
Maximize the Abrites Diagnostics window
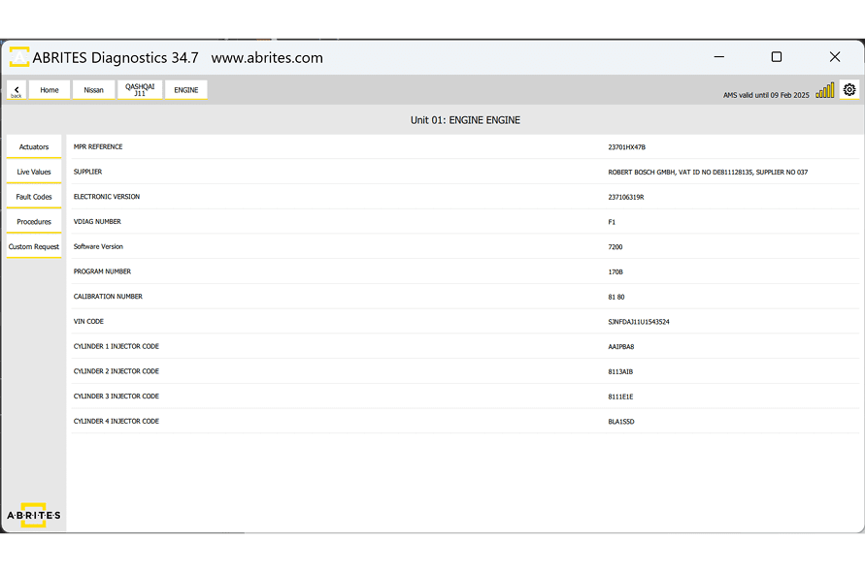tap(776, 57)
